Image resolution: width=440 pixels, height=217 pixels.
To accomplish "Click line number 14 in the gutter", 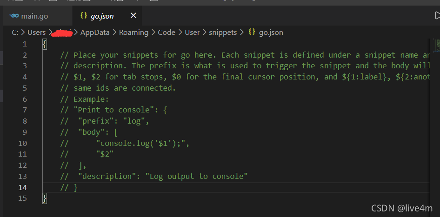I will pyautogui.click(x=23, y=187).
